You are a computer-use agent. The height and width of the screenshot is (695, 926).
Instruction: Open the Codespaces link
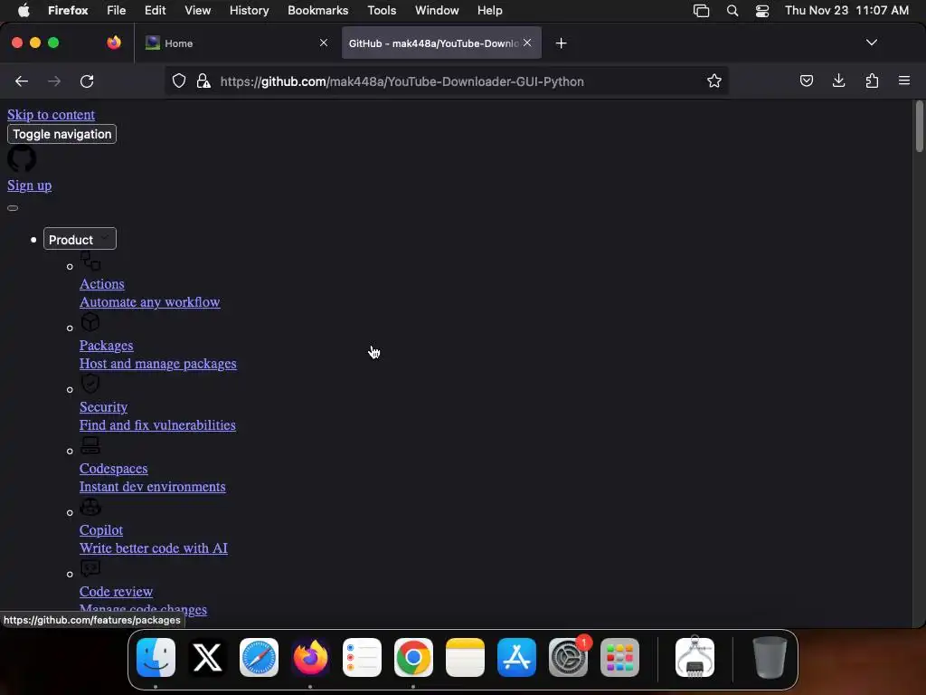113,468
